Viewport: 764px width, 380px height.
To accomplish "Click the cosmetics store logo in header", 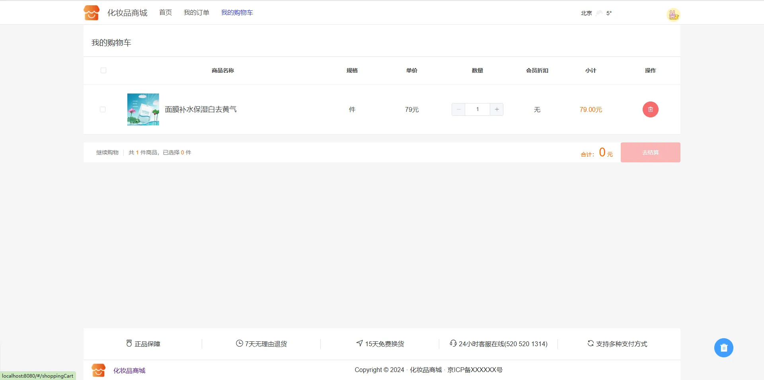I will [x=92, y=13].
